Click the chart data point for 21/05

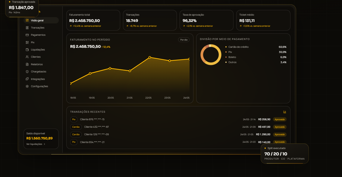click(x=130, y=71)
